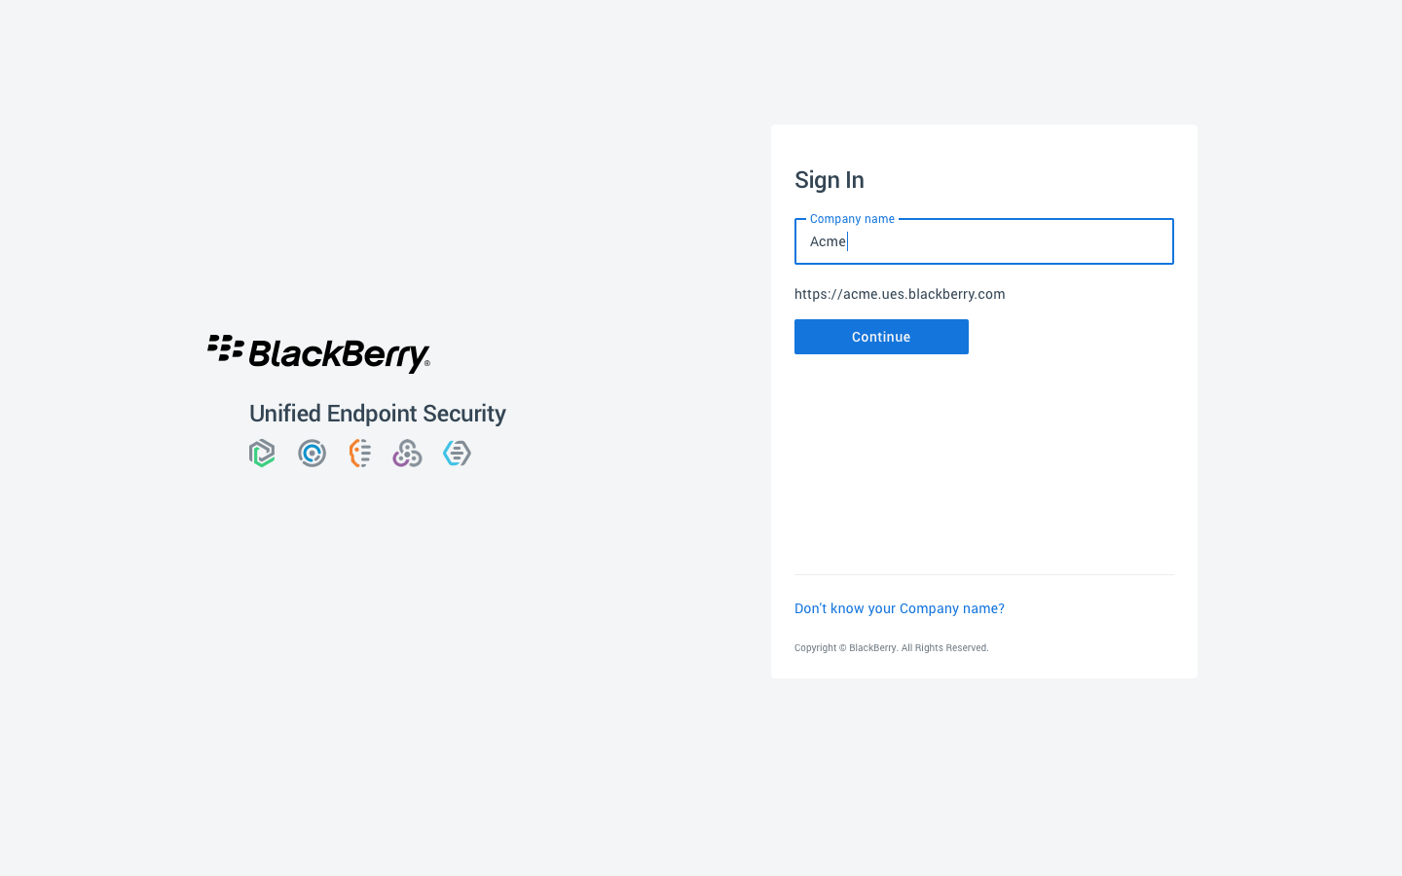Viewport: 1402px width, 876px height.
Task: Click the "Unified Endpoint Security" title
Action: point(378,414)
